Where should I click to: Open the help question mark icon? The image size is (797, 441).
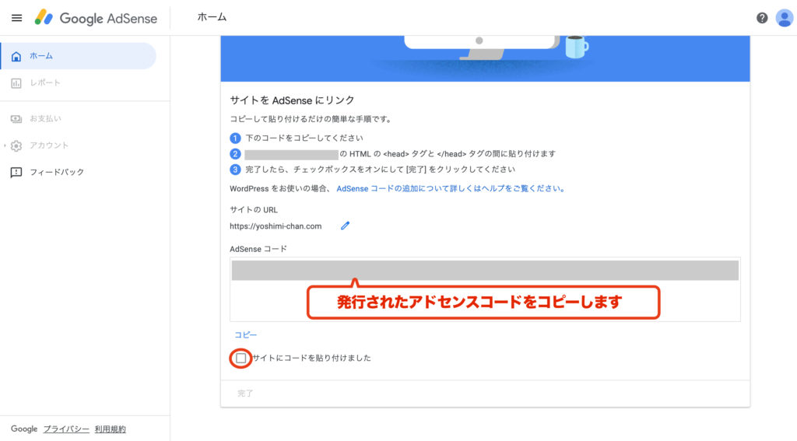[761, 18]
